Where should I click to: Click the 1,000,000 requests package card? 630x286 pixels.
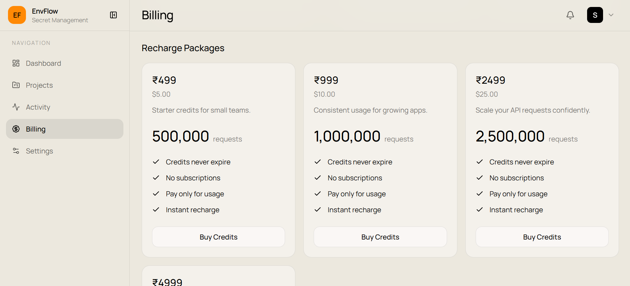(380, 160)
